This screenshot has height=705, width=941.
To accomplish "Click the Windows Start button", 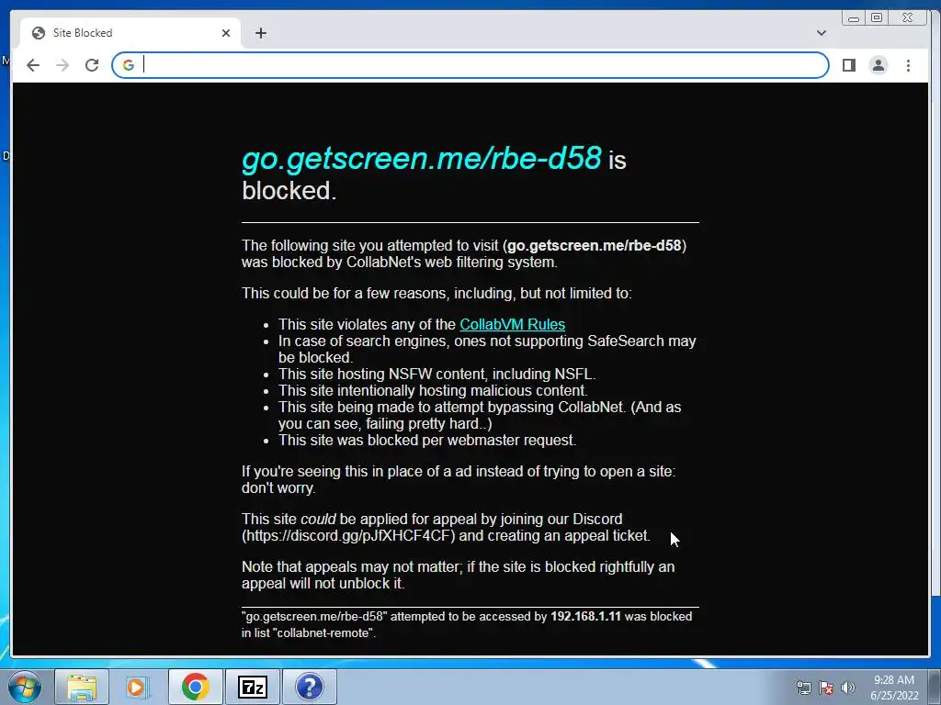I will 25,687.
